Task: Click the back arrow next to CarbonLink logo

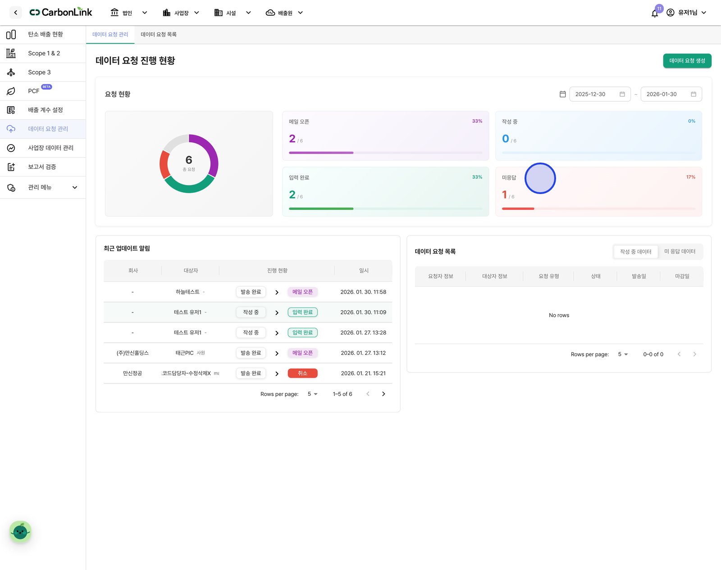Action: 16,13
